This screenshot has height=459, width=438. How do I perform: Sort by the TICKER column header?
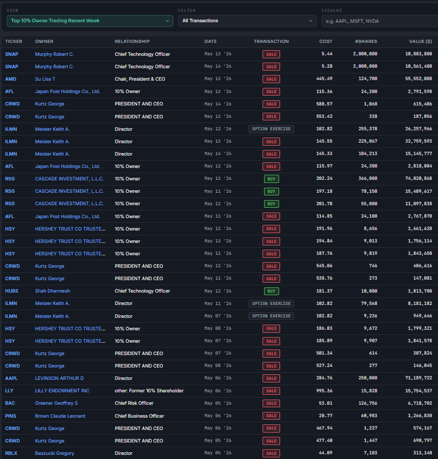pos(13,41)
